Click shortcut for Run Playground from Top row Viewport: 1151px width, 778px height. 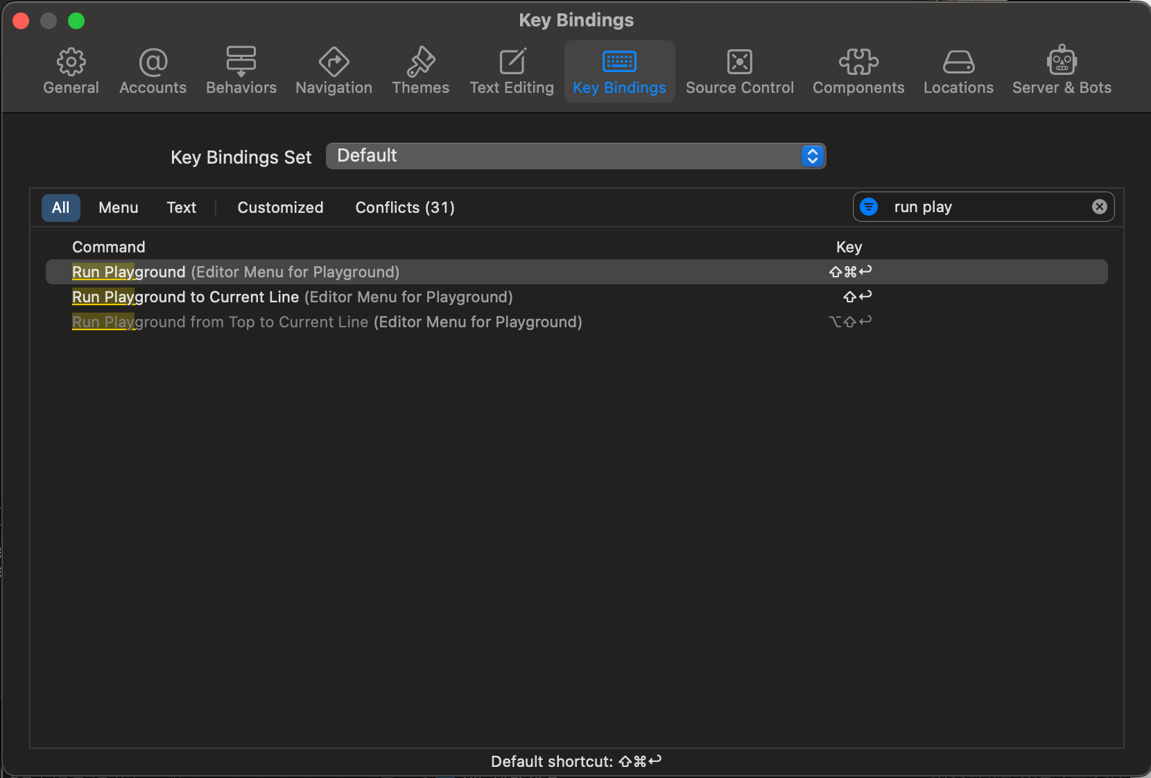point(850,322)
